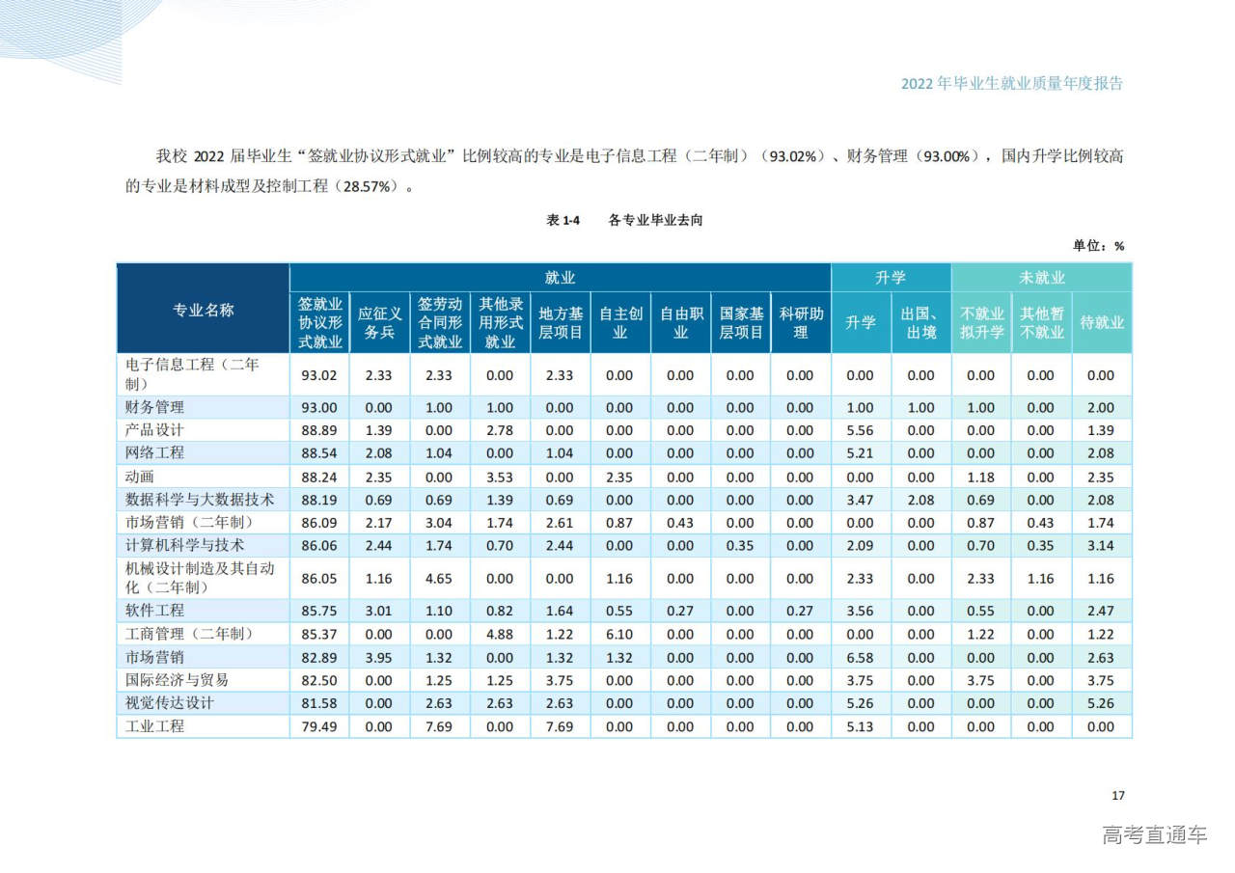Select the 自主创业 column header
Screen dimensions: 1235x873
click(x=619, y=322)
